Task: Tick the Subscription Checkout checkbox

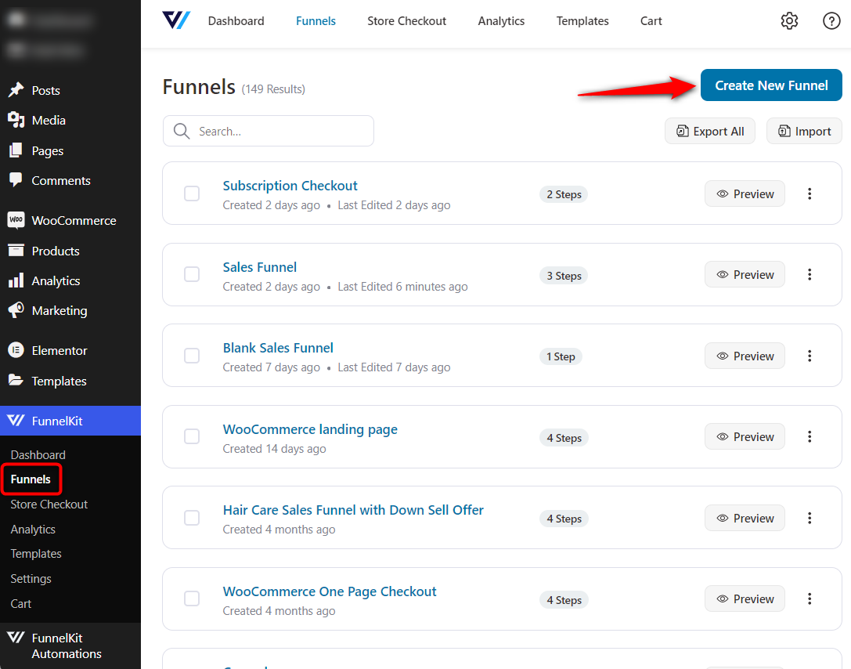Action: click(192, 193)
